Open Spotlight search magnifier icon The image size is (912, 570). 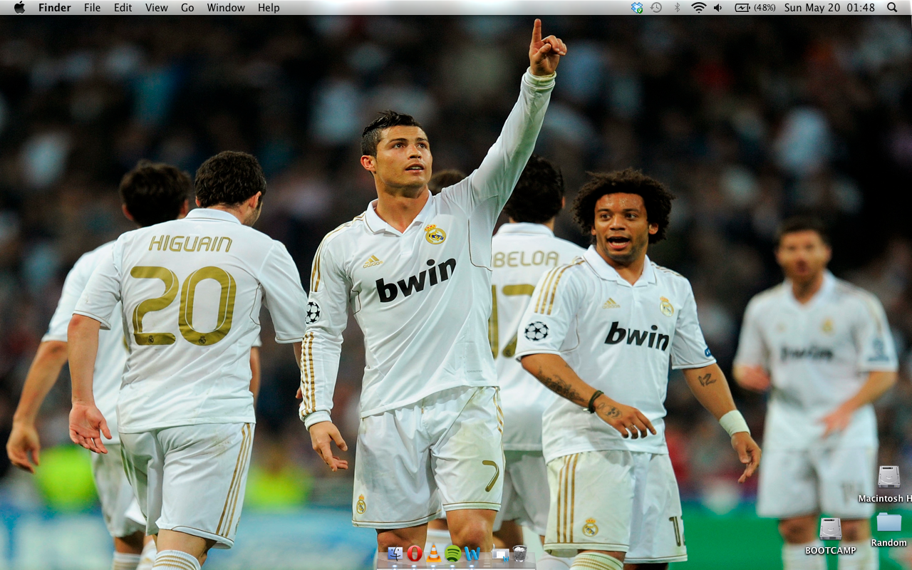(892, 7)
